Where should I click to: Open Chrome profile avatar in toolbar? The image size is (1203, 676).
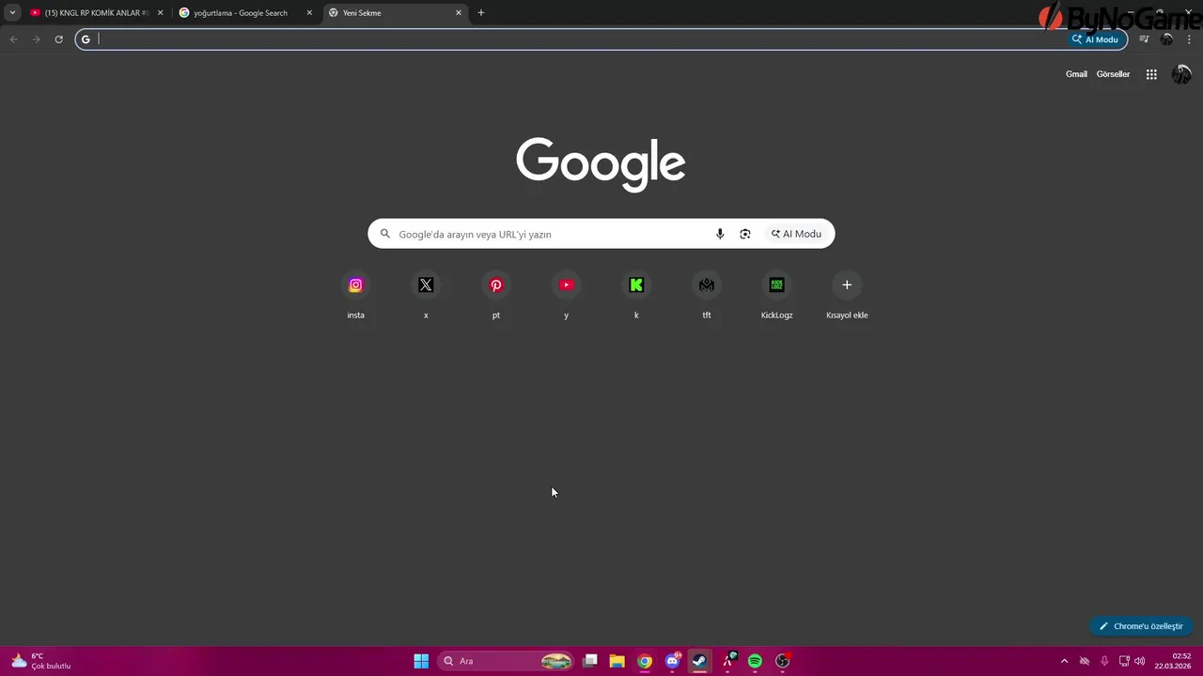coord(1167,39)
